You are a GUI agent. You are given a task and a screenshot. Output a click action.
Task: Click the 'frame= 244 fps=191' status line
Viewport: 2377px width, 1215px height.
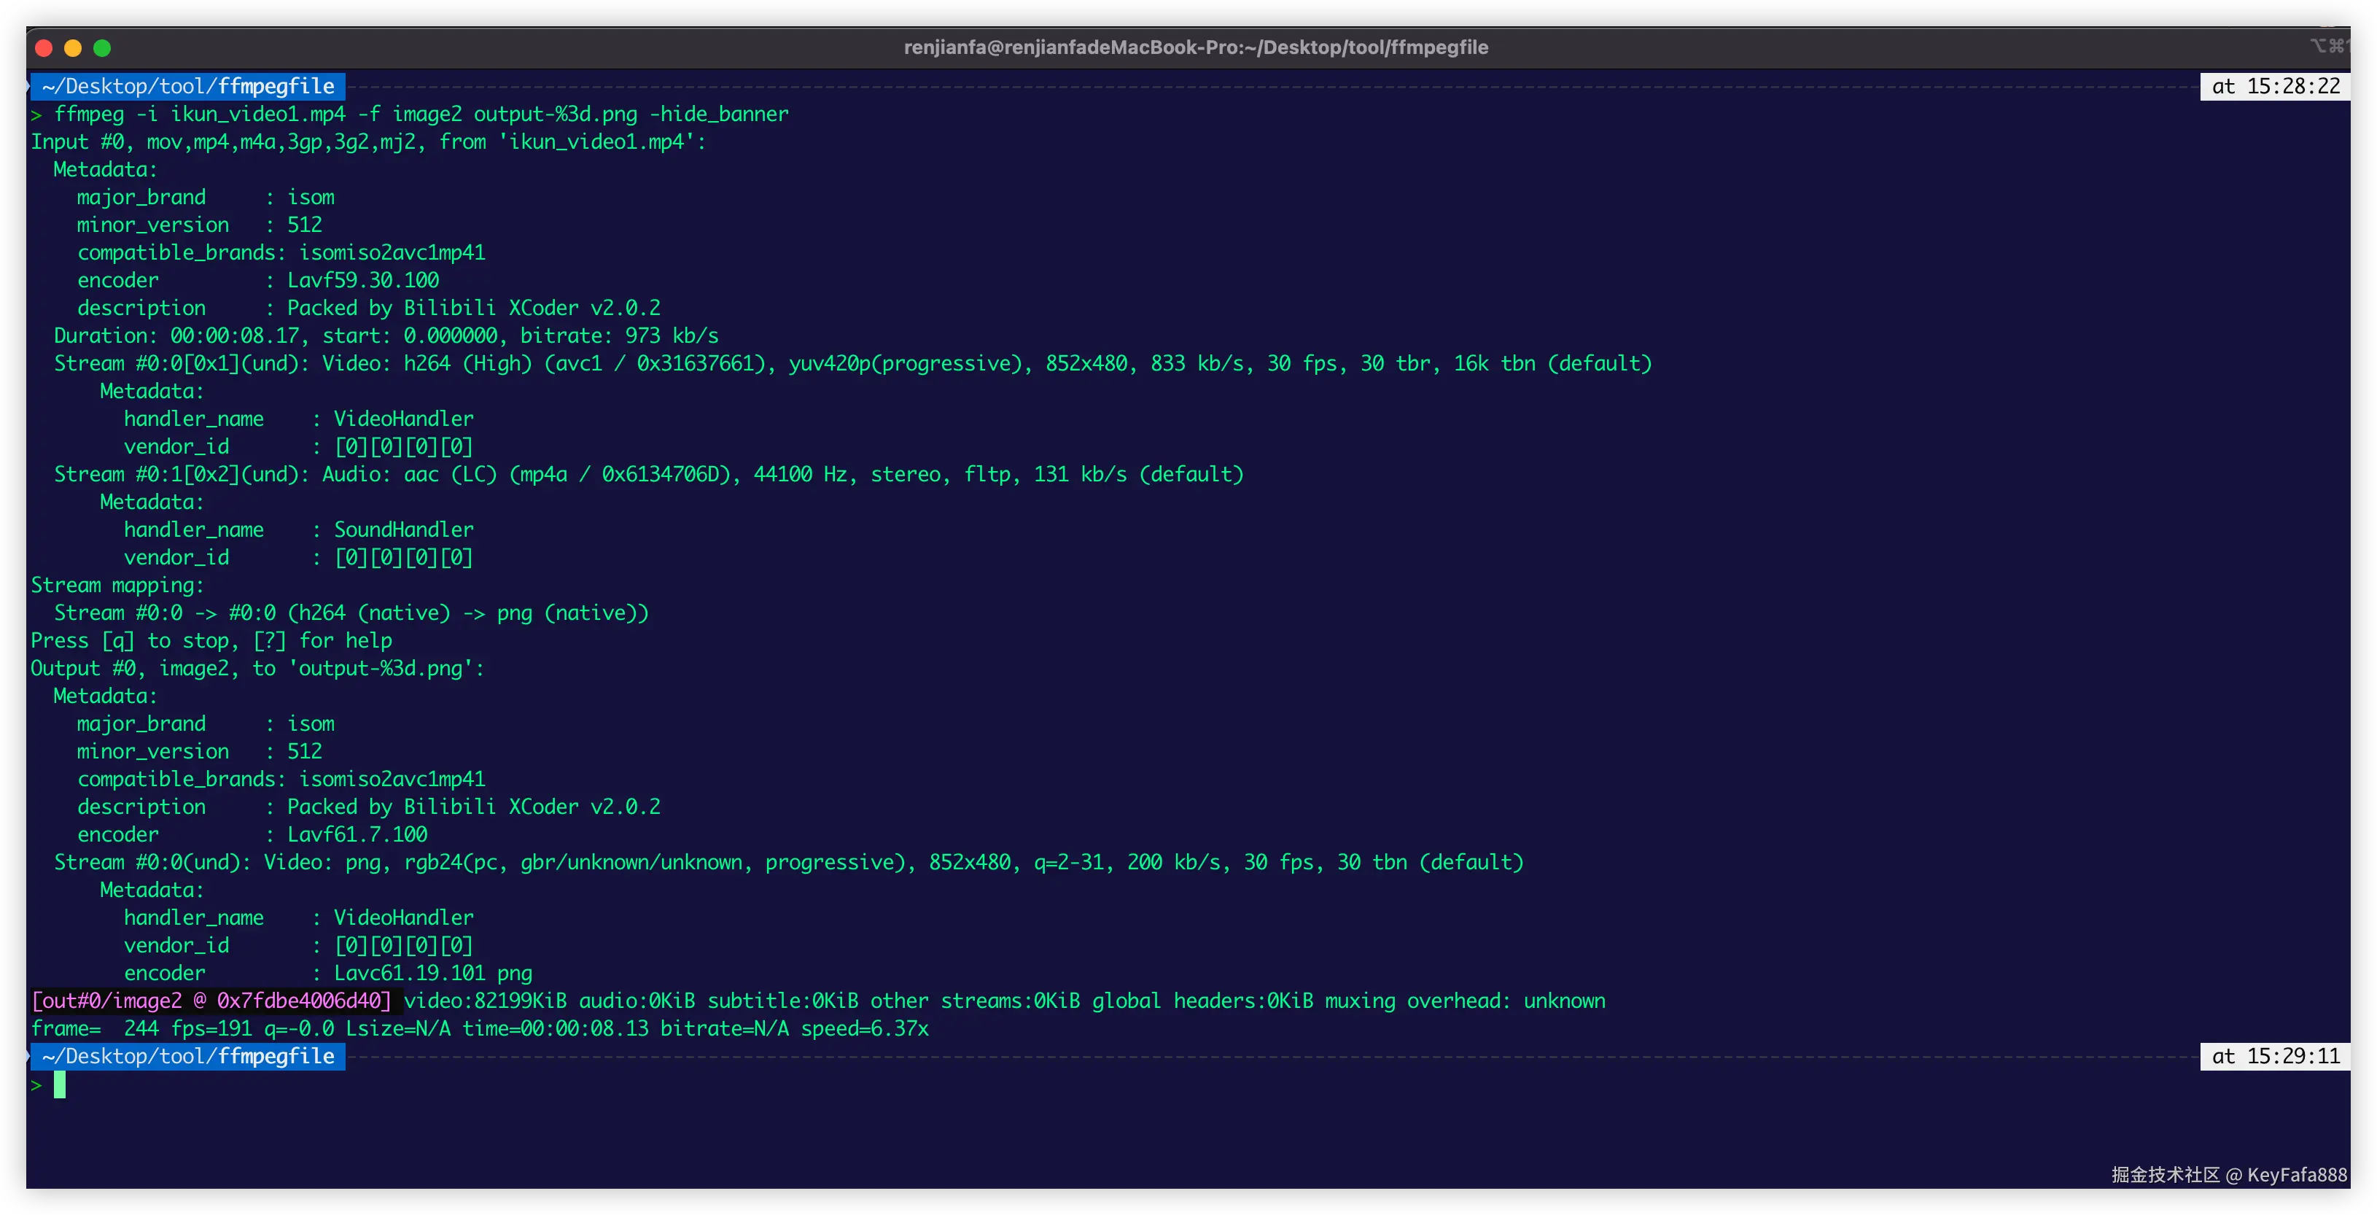tap(480, 1028)
